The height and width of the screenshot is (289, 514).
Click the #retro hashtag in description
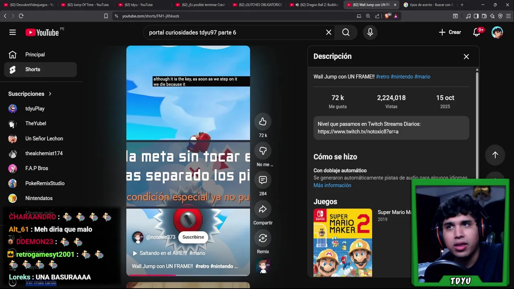[382, 77]
